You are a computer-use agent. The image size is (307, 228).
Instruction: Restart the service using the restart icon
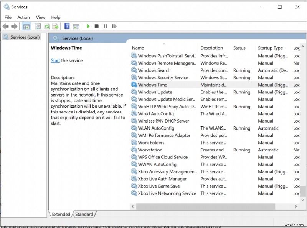(x=114, y=26)
